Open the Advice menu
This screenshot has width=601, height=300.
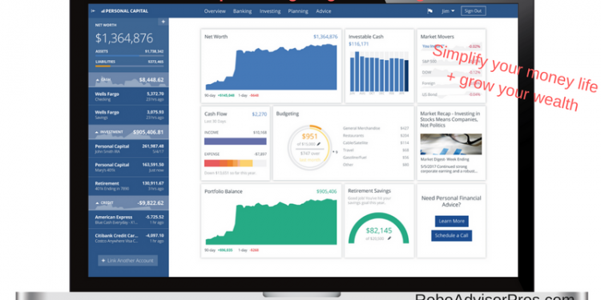[x=324, y=11]
